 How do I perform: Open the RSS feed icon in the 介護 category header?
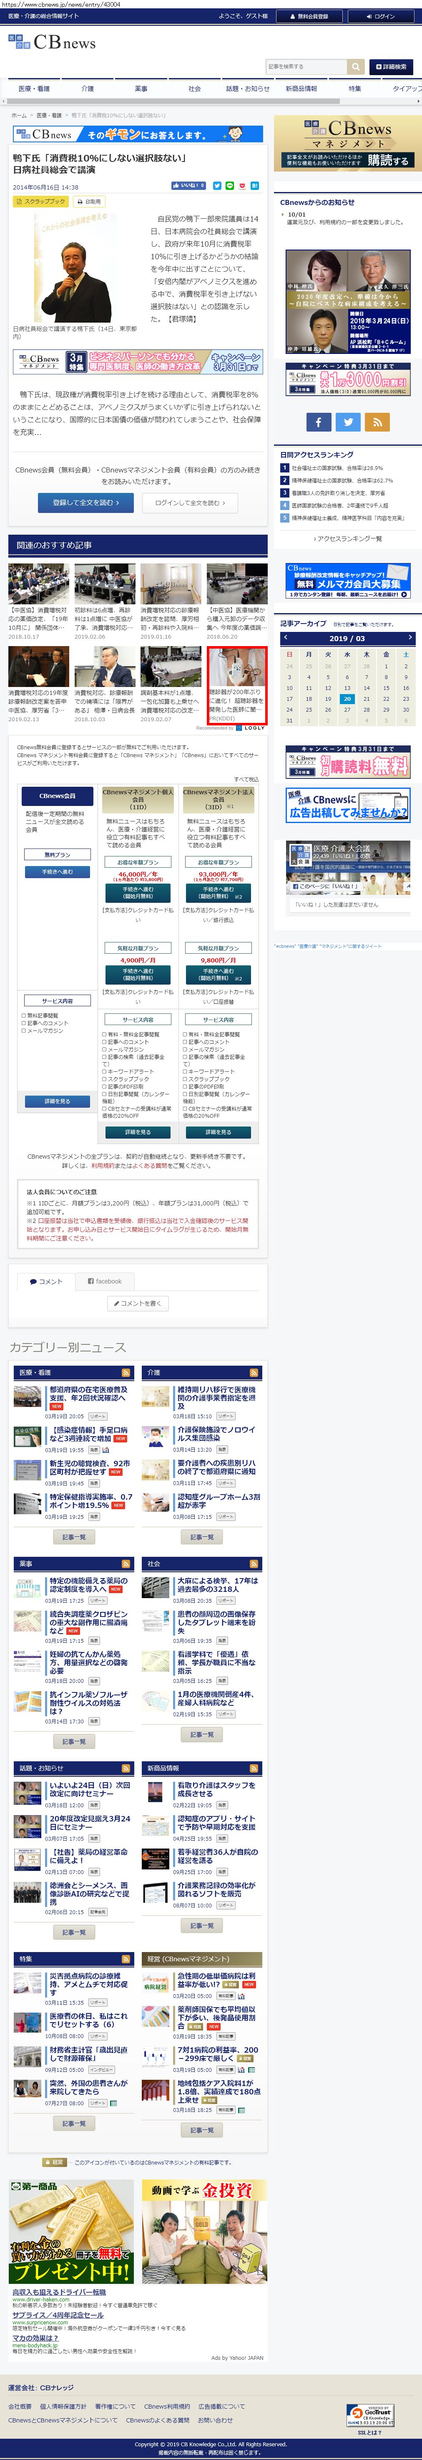pyautogui.click(x=254, y=1373)
